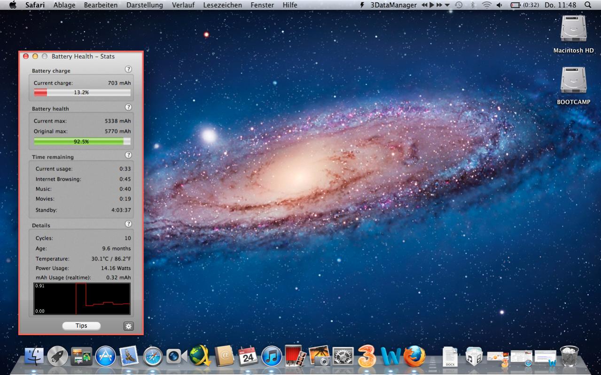Screen dimensions: 601x375
Task: Open System Preferences from the Dock
Action: pyautogui.click(x=343, y=357)
